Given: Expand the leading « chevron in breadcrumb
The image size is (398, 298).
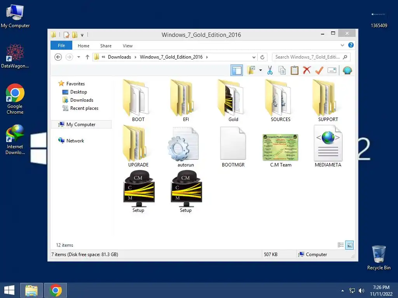Looking at the screenshot, I should (x=103, y=57).
